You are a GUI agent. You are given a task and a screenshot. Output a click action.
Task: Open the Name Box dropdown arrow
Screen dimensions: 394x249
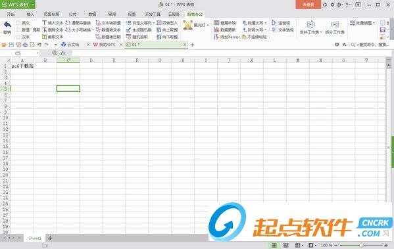click(x=37, y=53)
